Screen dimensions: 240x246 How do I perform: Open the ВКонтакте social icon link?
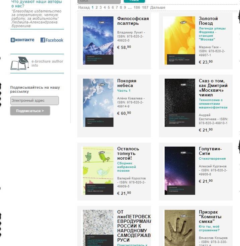22,40
